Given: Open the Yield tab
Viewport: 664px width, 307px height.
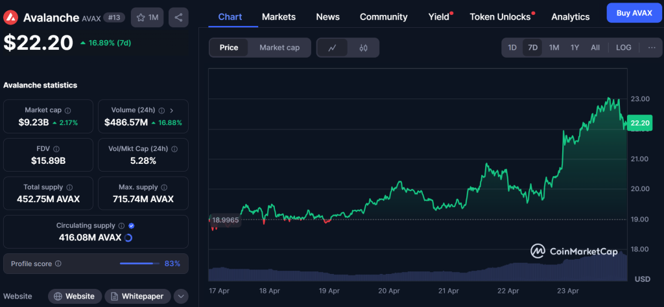Looking at the screenshot, I should coord(439,17).
